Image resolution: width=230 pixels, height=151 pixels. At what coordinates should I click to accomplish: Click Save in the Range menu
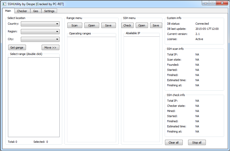(x=108, y=25)
